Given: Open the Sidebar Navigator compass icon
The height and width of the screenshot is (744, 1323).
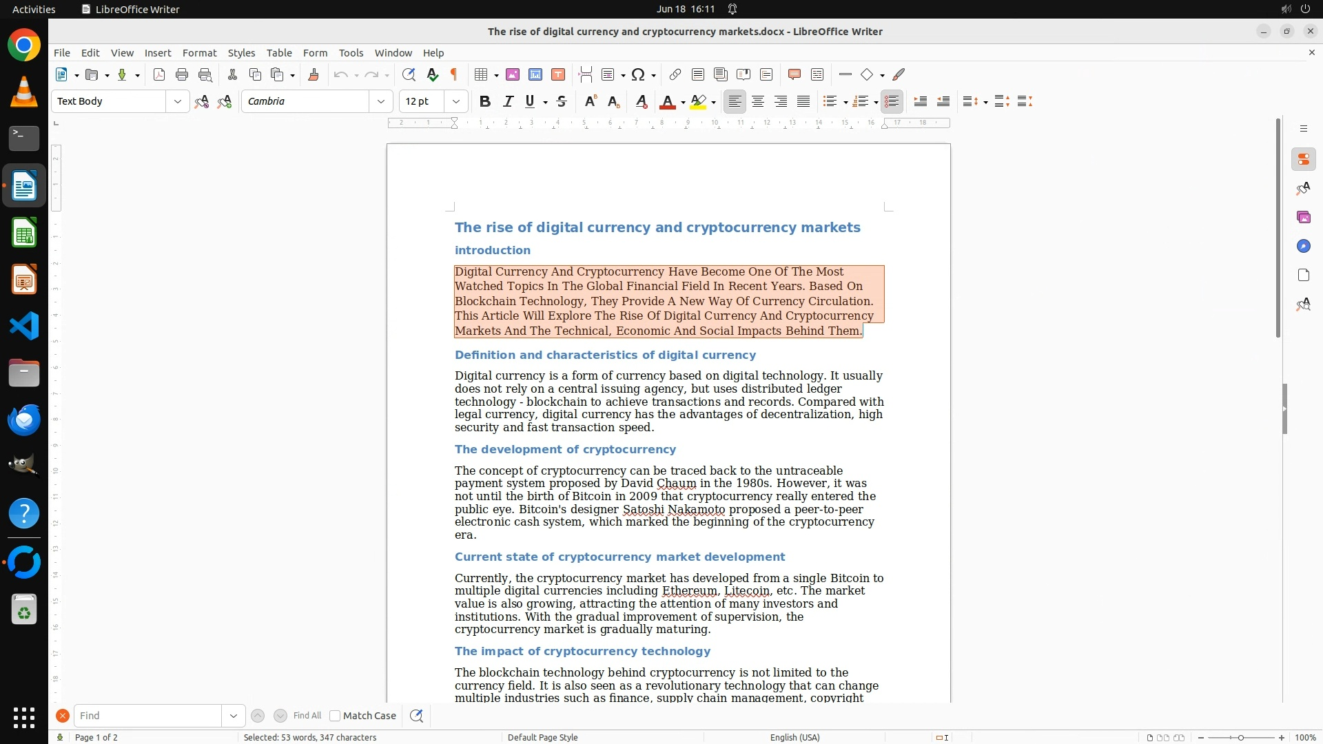Looking at the screenshot, I should pyautogui.click(x=1303, y=246).
